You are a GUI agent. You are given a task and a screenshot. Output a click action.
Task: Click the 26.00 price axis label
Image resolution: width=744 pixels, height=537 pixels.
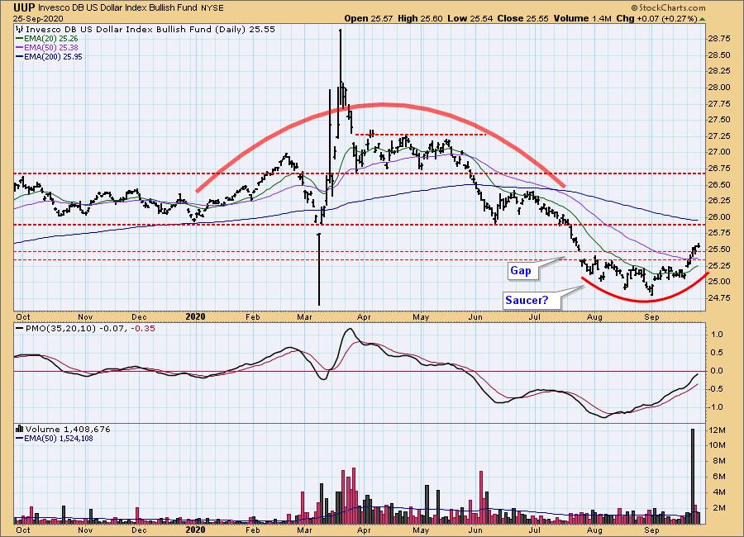click(719, 217)
